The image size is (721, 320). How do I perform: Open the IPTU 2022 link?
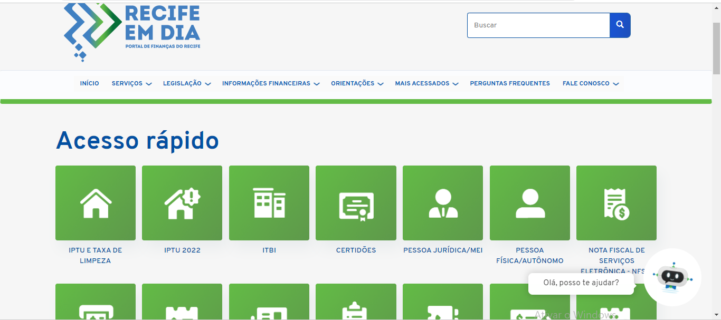click(x=182, y=250)
